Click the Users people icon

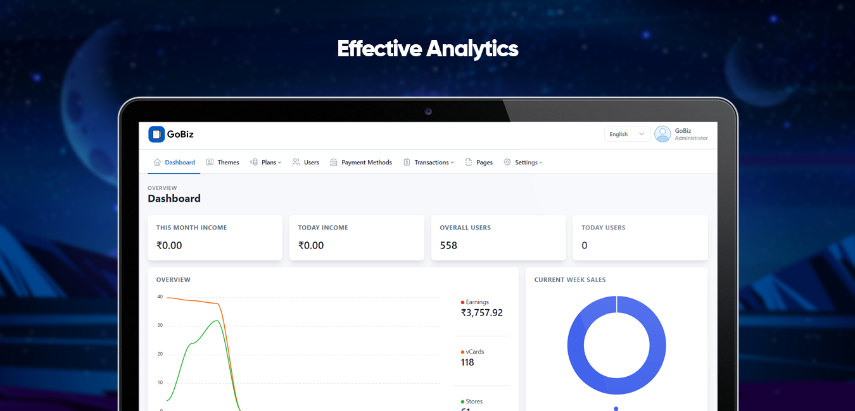tap(296, 163)
